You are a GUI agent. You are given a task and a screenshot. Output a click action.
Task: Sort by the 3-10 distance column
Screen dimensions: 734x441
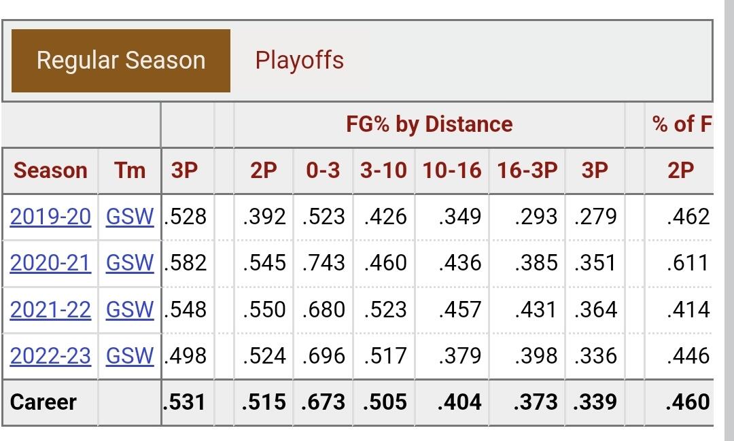pos(384,170)
